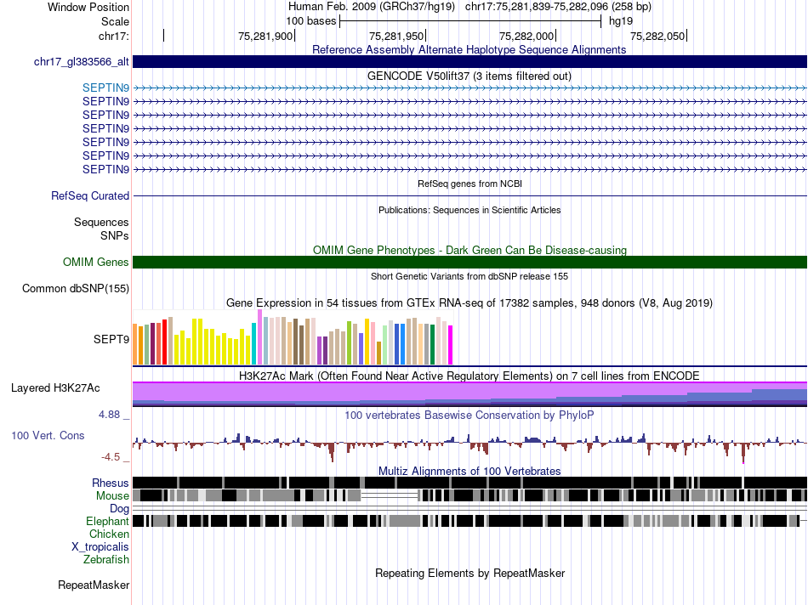Viewport: 808px width, 605px height.
Task: Select the dark green OMIM Genes bar
Action: coord(469,262)
